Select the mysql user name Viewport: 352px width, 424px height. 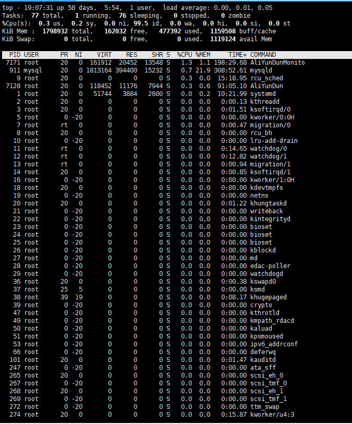33,70
